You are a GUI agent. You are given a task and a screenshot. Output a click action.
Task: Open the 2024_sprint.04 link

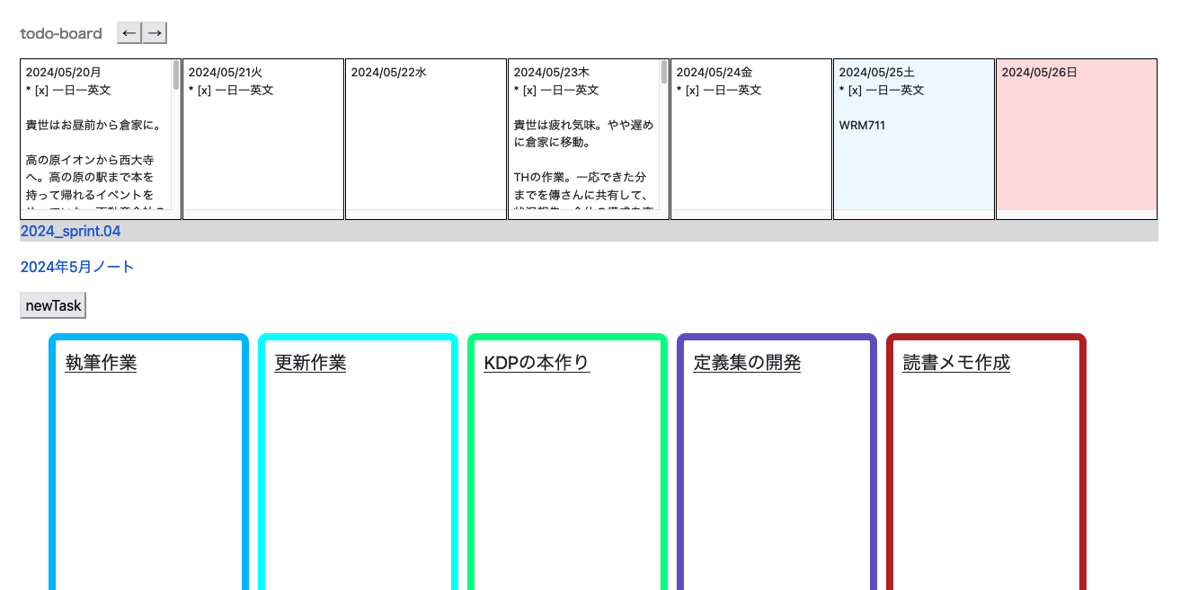(x=70, y=231)
